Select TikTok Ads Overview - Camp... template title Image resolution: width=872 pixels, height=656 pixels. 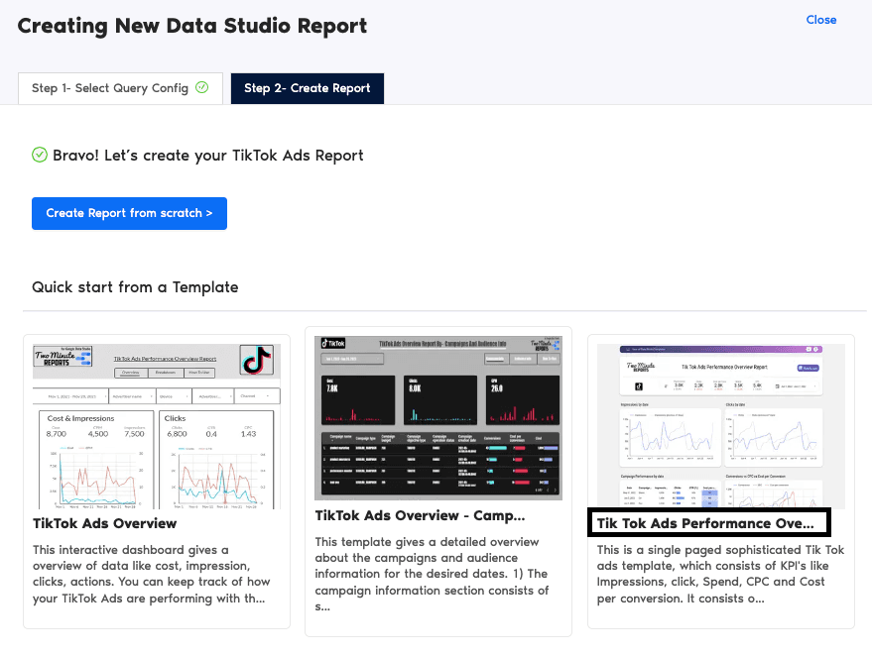tap(420, 515)
